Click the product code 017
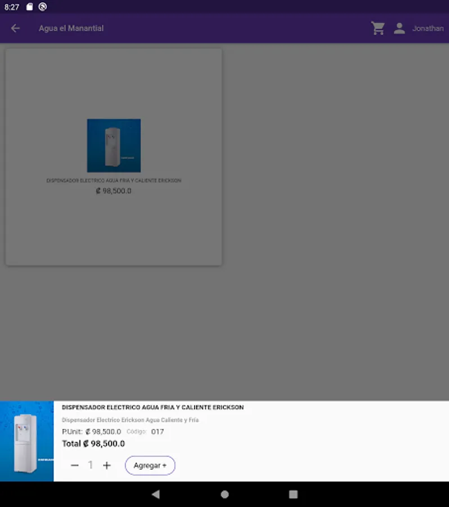The image size is (449, 507). point(158,432)
